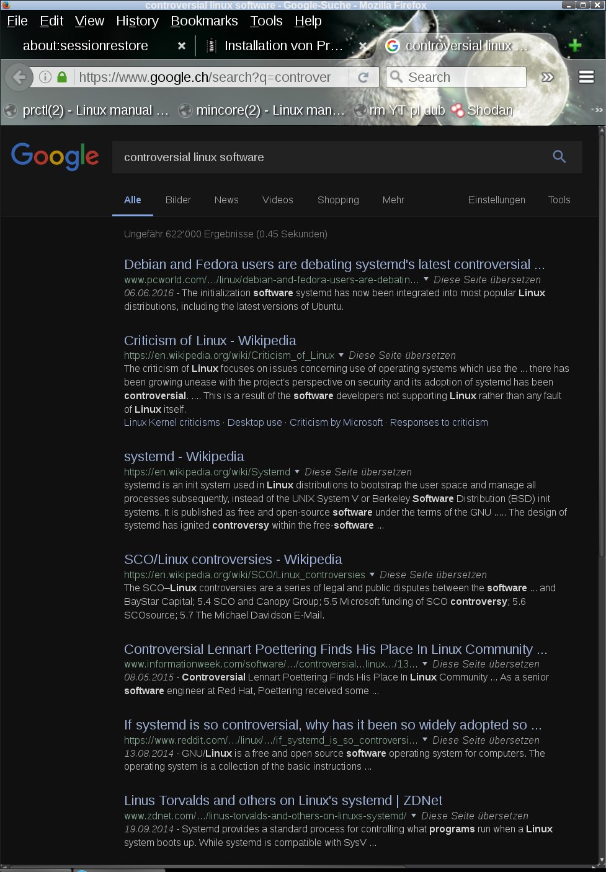Viewport: 606px width, 872px height.
Task: Expand the arrow beside the SCO/Linux_controversies URL
Action: click(372, 575)
